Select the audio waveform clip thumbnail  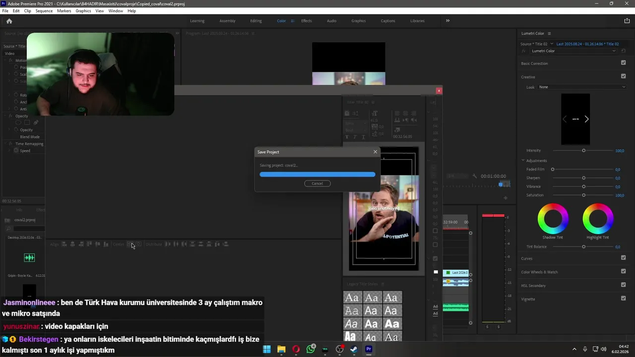tap(29, 257)
